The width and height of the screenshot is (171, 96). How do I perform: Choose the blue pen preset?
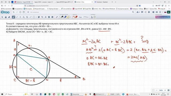pos(65,17)
